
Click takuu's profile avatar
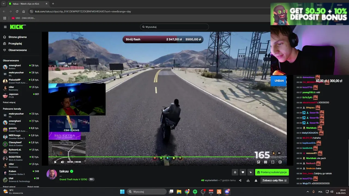coord(52,174)
